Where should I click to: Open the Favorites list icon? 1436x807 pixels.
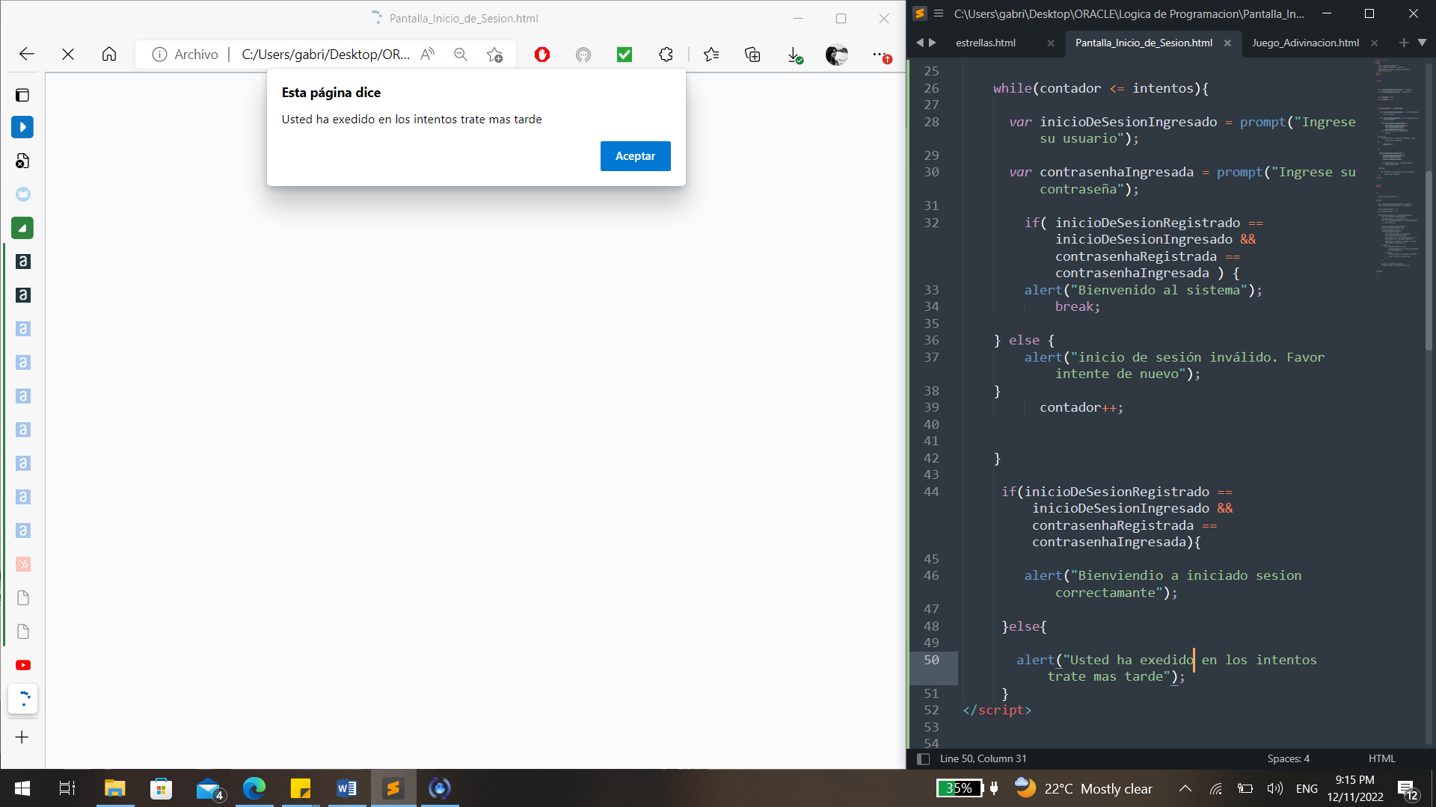coord(711,54)
